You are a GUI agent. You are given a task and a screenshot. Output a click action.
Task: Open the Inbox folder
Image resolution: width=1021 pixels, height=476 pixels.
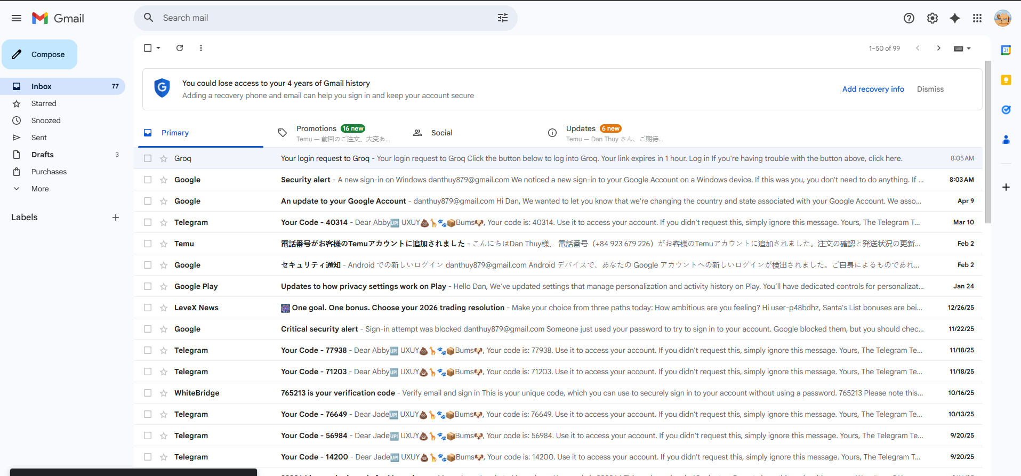pos(63,86)
